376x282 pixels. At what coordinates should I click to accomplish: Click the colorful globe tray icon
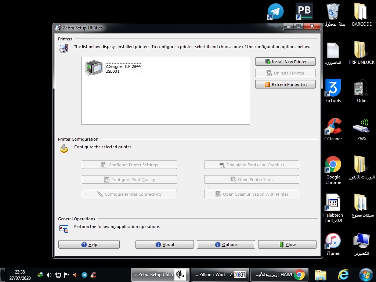pos(40,275)
